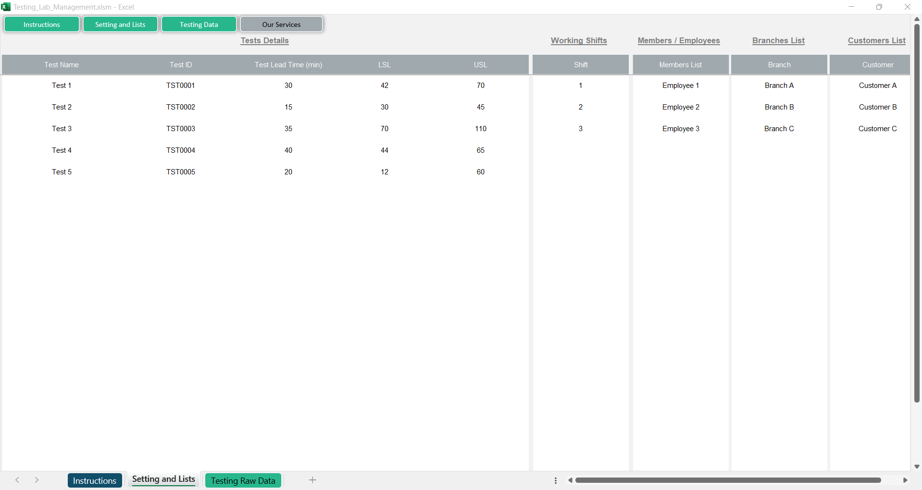
Task: Switch to Testing Raw Data sheet tab
Action: coord(243,480)
